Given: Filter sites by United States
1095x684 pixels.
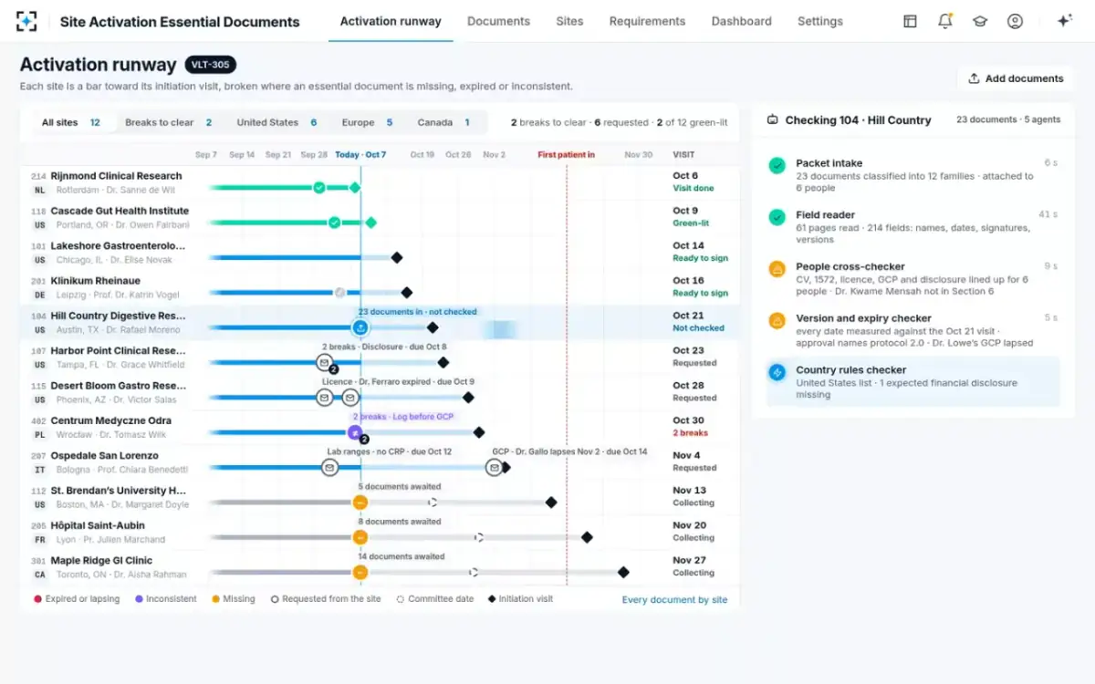Looking at the screenshot, I should pos(276,122).
